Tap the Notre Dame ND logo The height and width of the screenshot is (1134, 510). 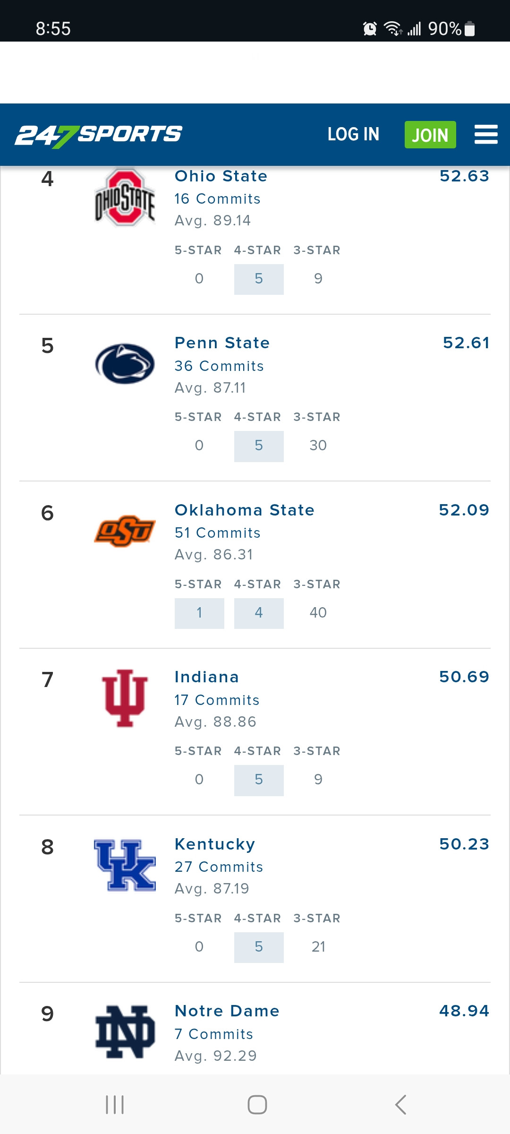point(125,1032)
